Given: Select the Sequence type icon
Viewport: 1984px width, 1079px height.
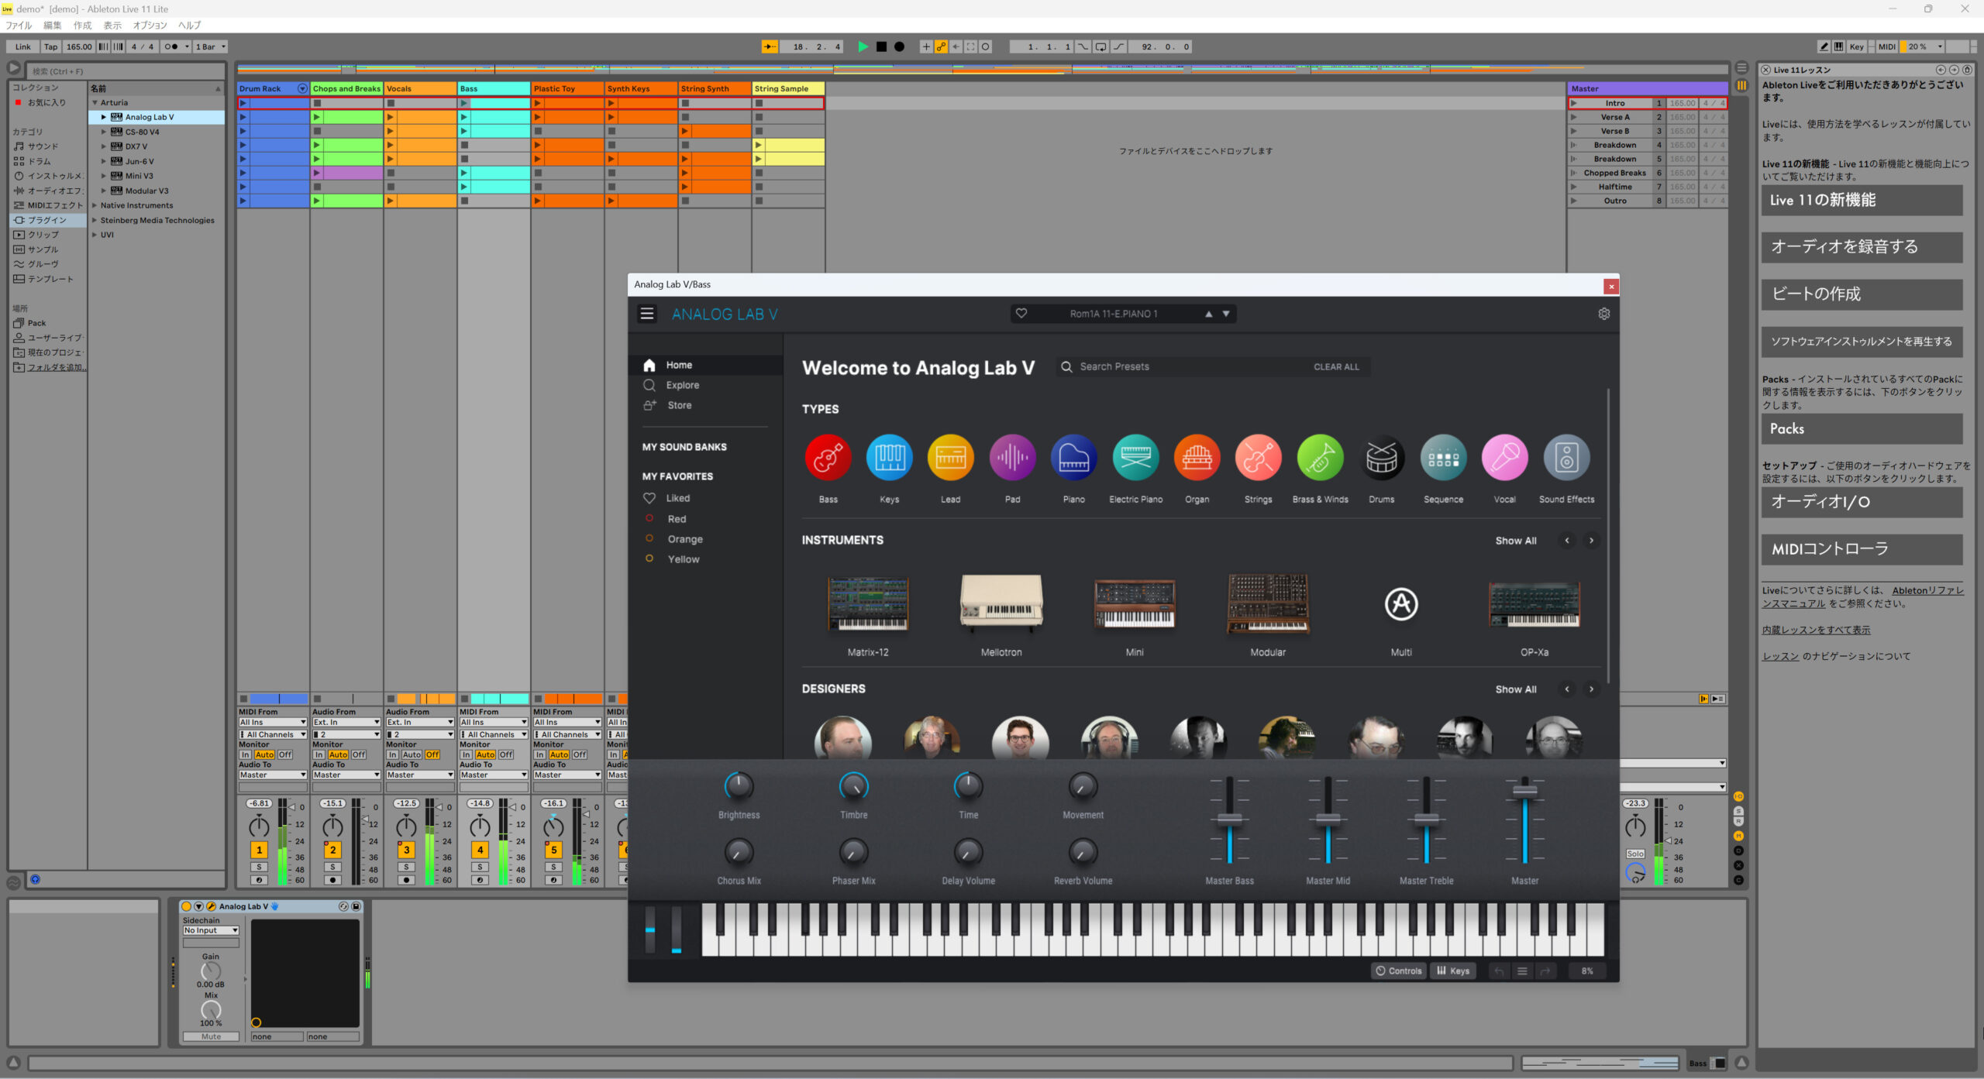Looking at the screenshot, I should point(1443,458).
